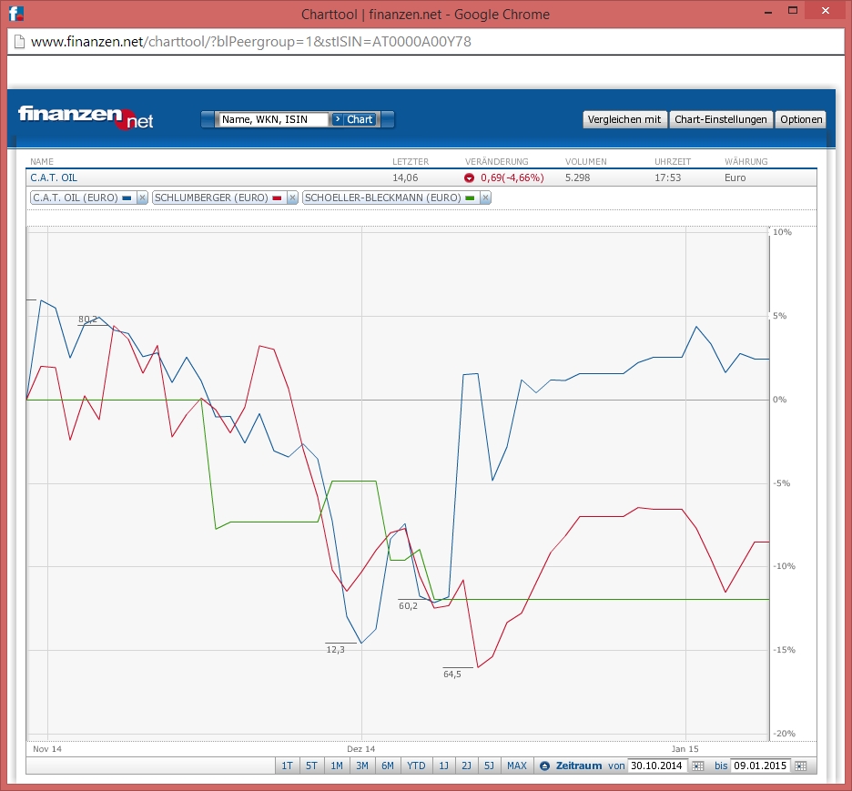Click the WÄHRUNG column header
The height and width of the screenshot is (791, 852).
[x=746, y=161]
